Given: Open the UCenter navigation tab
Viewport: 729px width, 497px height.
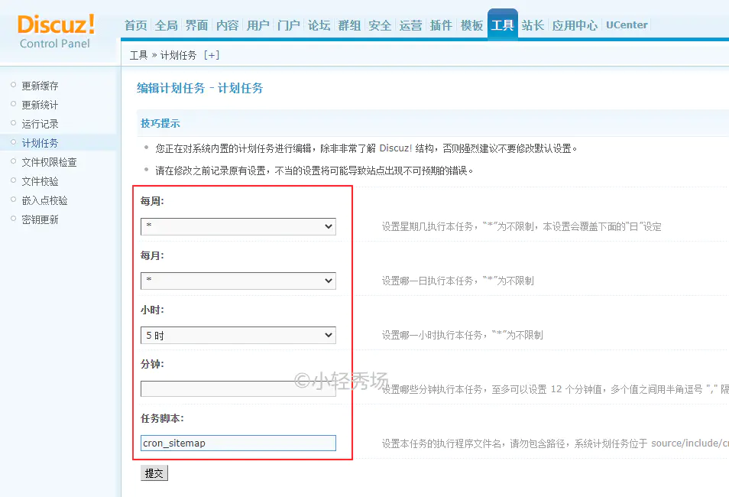Looking at the screenshot, I should 627,25.
